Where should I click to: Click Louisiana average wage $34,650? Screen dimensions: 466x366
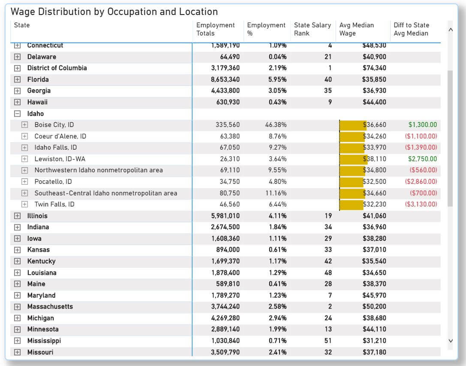click(x=374, y=273)
